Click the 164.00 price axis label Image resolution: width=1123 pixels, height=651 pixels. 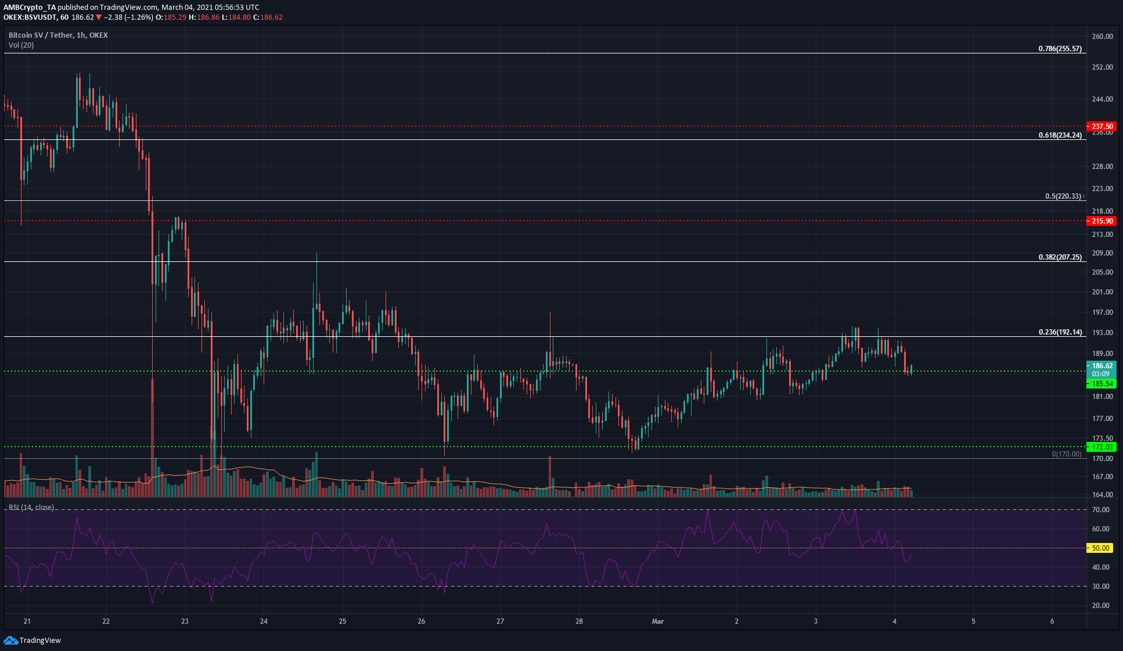1102,495
